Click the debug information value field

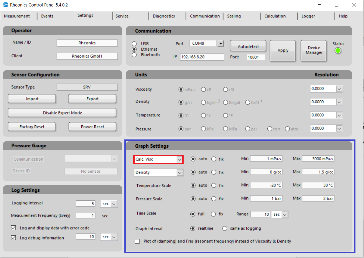85,237
